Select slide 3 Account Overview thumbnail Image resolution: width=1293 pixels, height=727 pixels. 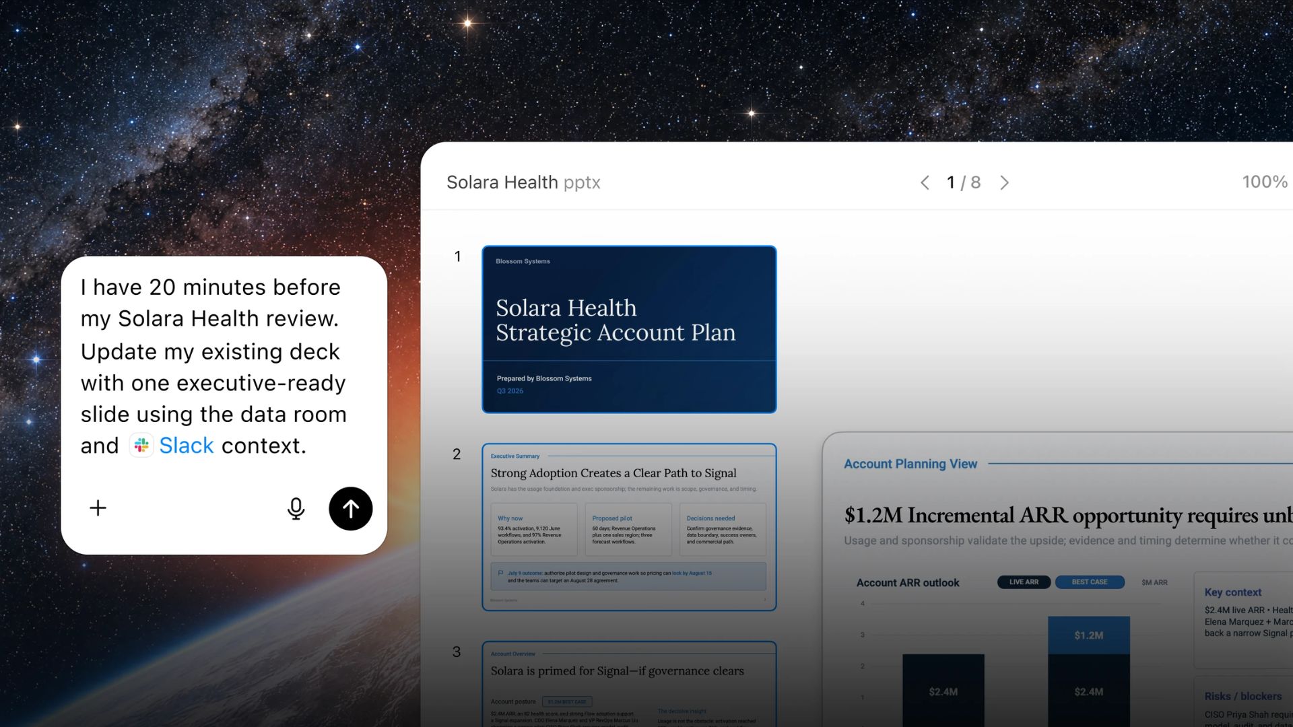coord(629,684)
